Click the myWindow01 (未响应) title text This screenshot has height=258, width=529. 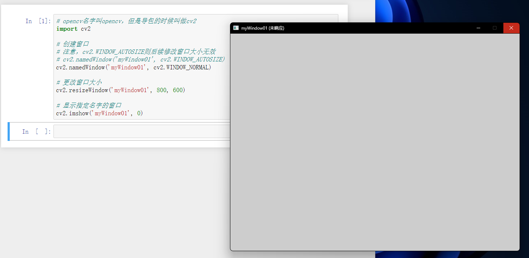click(x=263, y=28)
